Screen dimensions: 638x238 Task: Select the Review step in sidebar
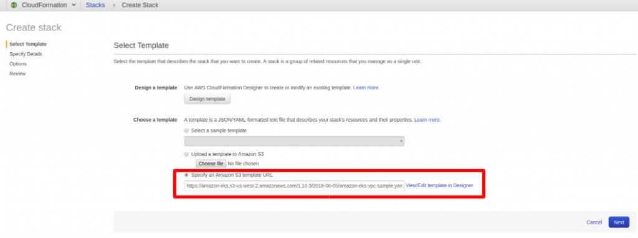coord(17,73)
